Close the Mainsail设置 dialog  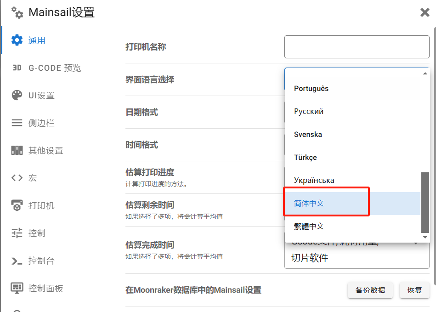point(425,12)
